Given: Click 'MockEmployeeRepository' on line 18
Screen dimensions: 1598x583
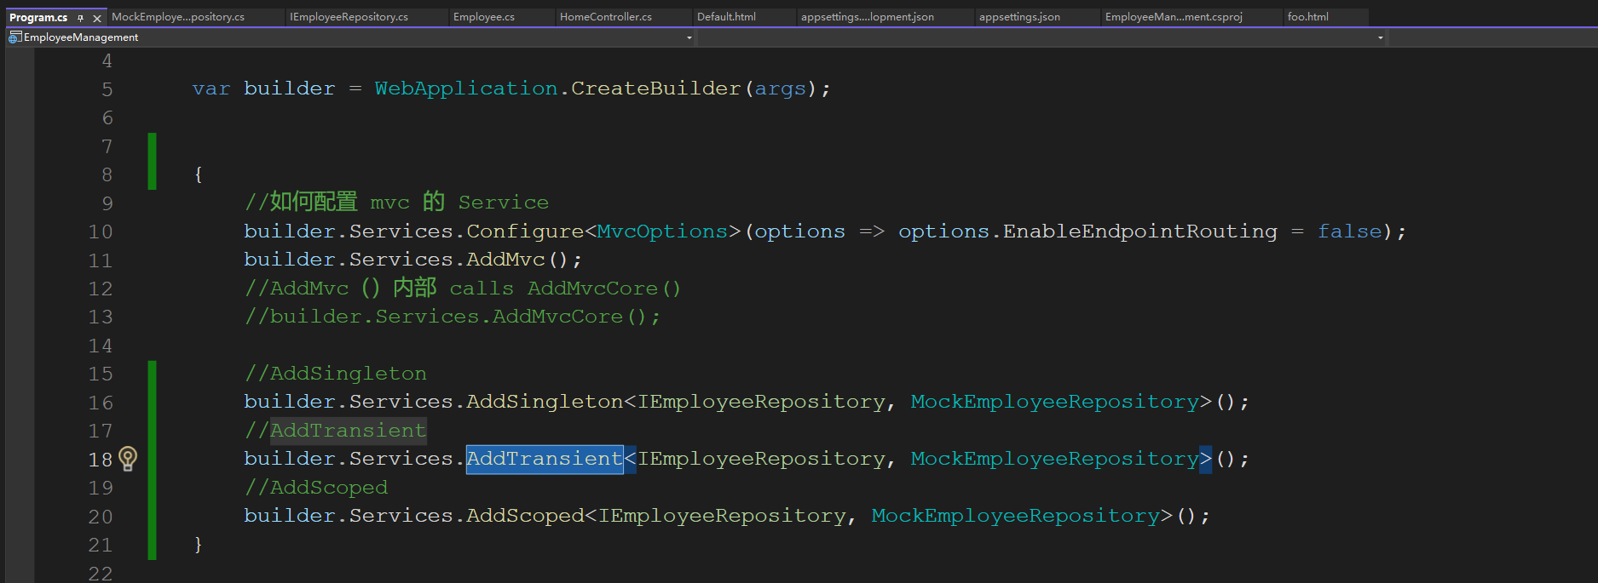Looking at the screenshot, I should click(x=1055, y=459).
